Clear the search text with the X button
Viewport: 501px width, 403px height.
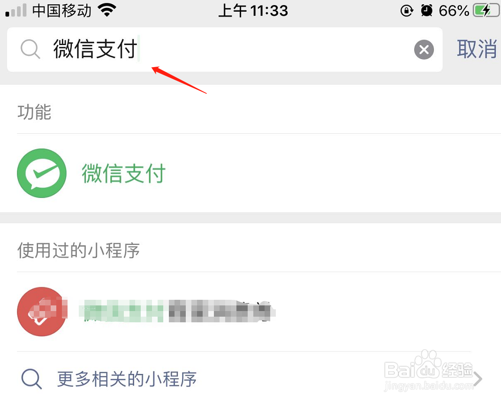424,50
